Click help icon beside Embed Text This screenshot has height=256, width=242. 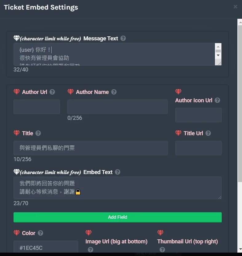(117, 172)
